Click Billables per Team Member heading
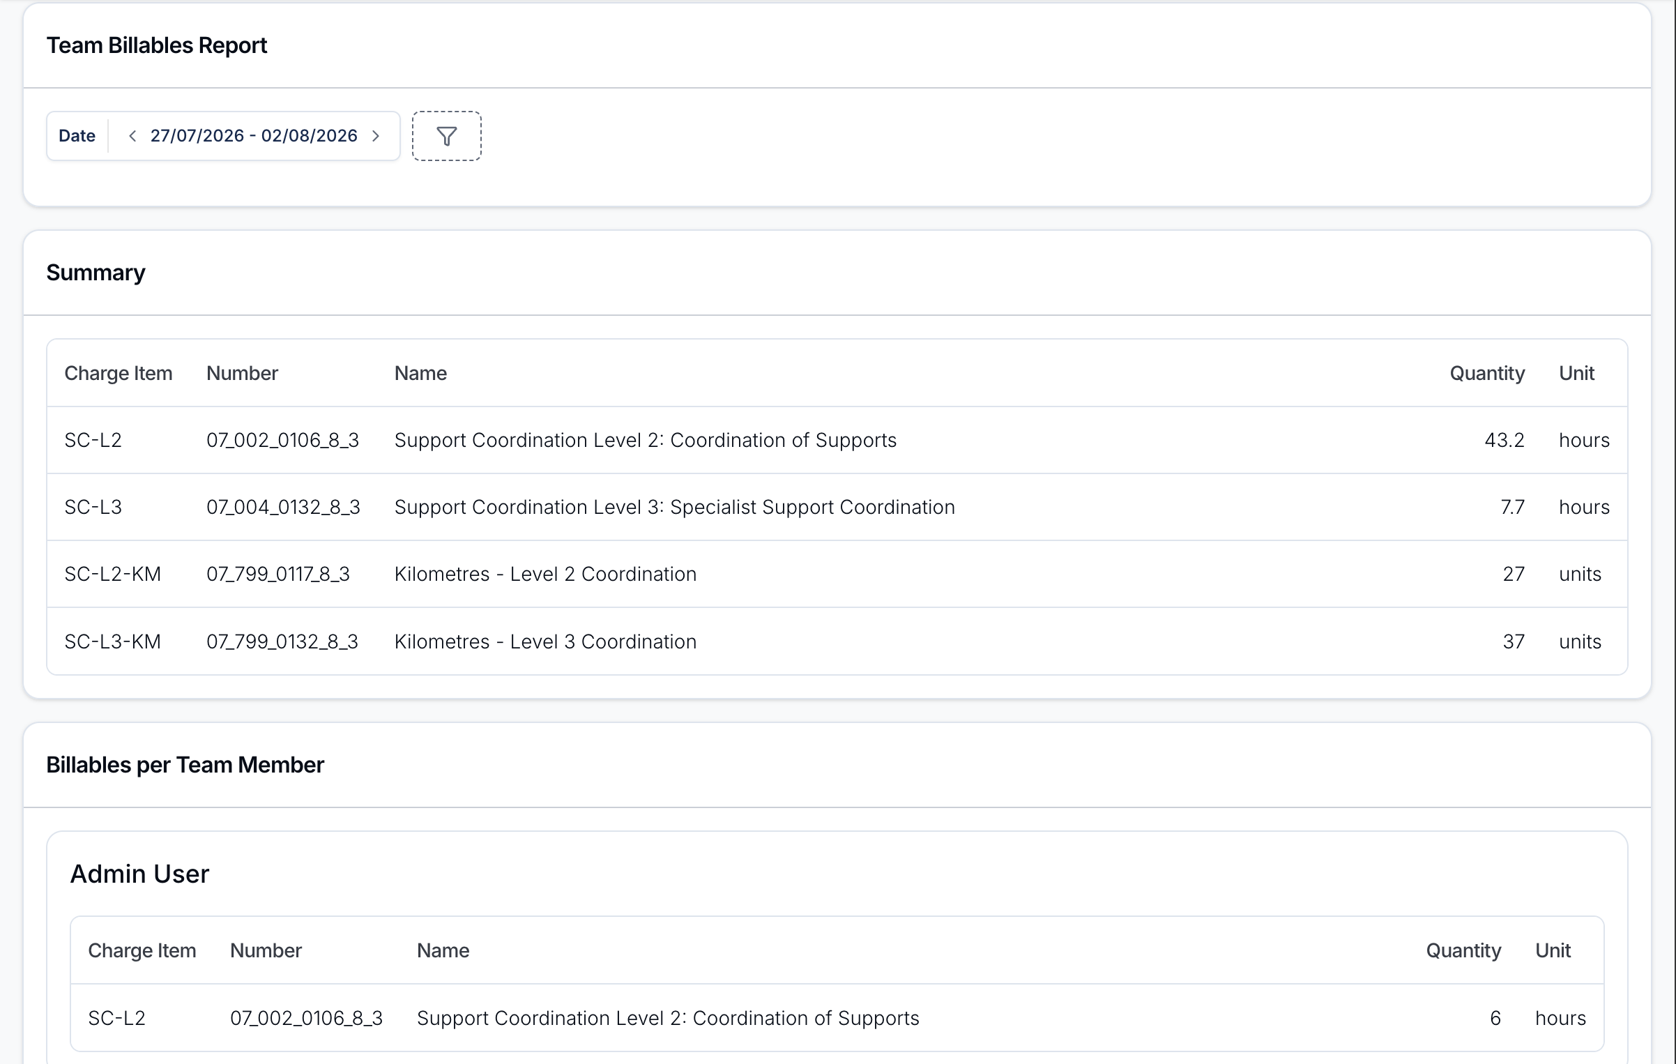 [x=185, y=765]
